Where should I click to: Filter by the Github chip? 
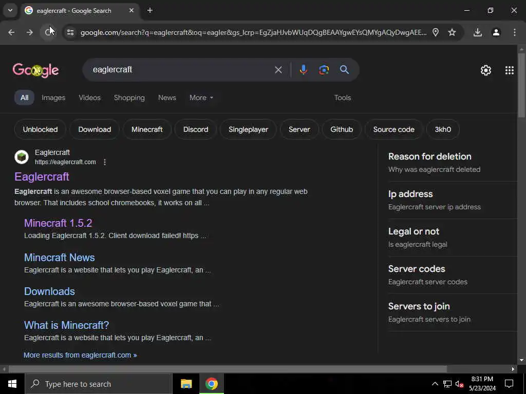point(342,129)
